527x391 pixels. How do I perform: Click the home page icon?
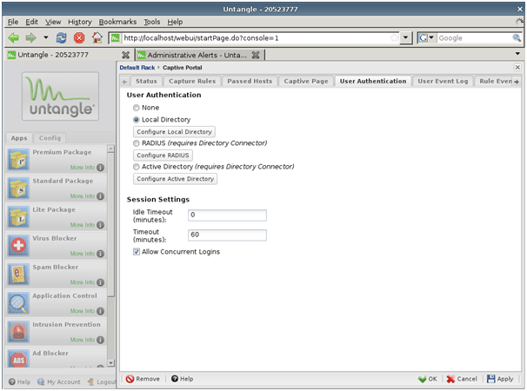click(x=97, y=38)
